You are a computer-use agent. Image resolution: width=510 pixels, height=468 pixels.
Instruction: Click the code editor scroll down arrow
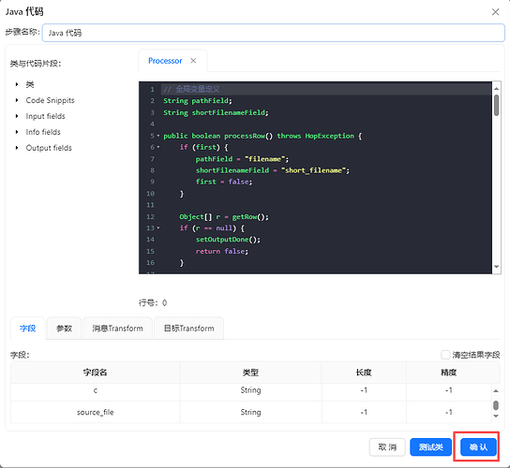tap(496, 267)
